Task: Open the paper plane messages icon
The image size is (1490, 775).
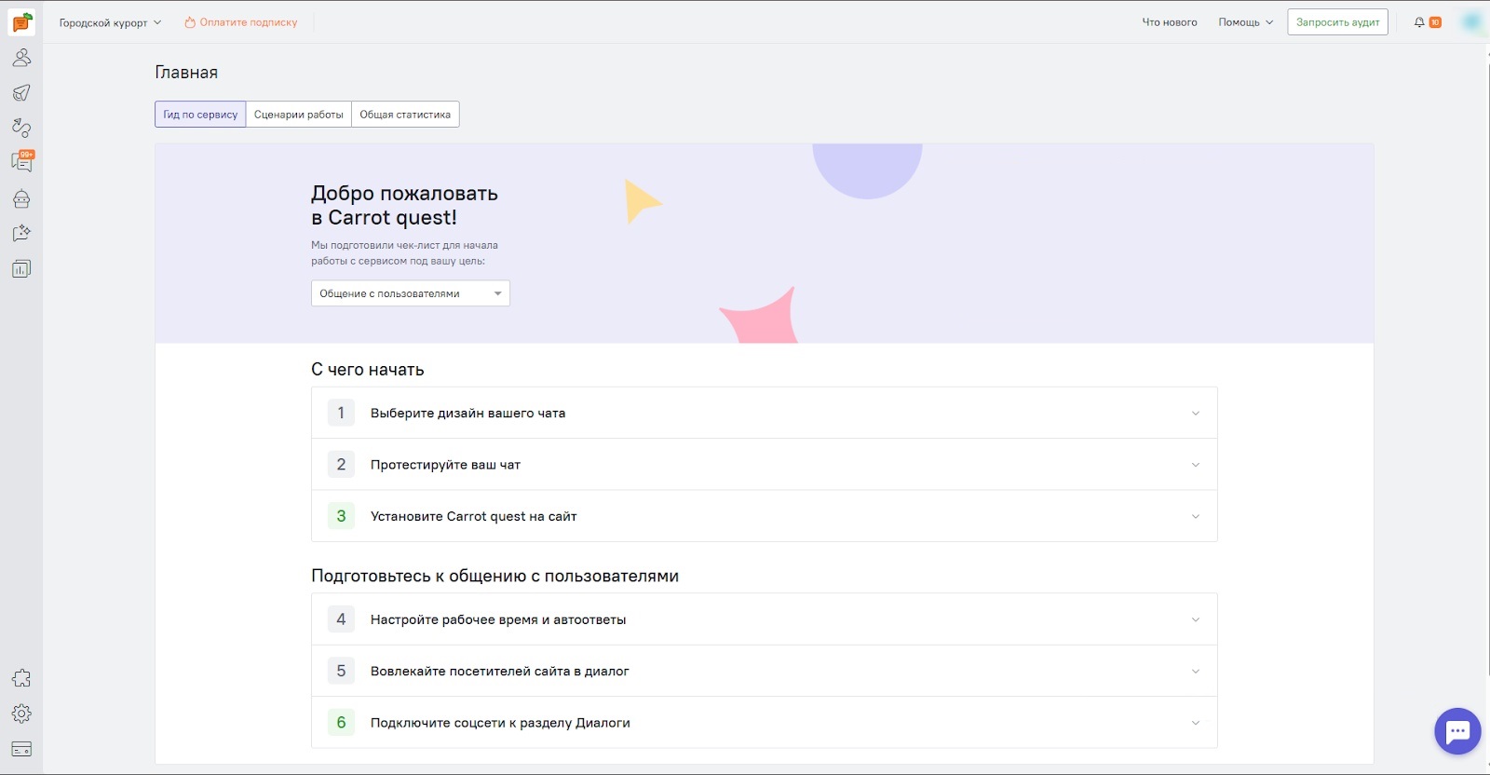Action: coord(21,93)
